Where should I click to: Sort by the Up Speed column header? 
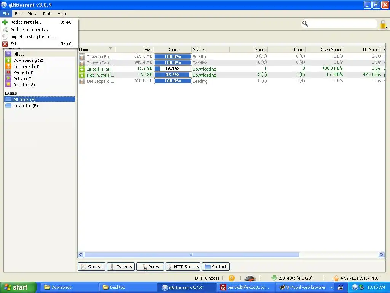click(x=363, y=50)
